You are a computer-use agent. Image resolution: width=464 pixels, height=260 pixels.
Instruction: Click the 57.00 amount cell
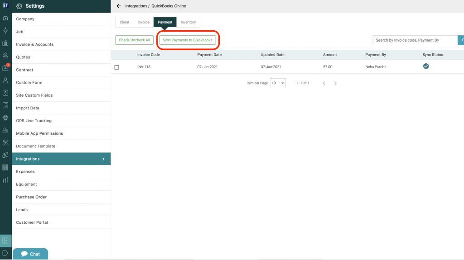tap(328, 67)
